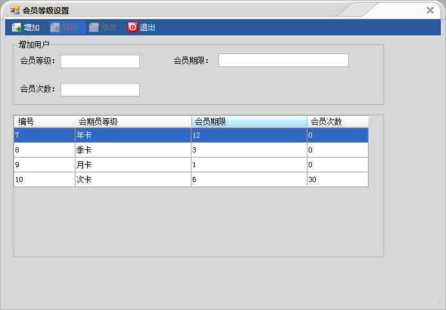Screen dimensions: 446x310
Task: Select the 年卡 row in table
Action: point(133,136)
